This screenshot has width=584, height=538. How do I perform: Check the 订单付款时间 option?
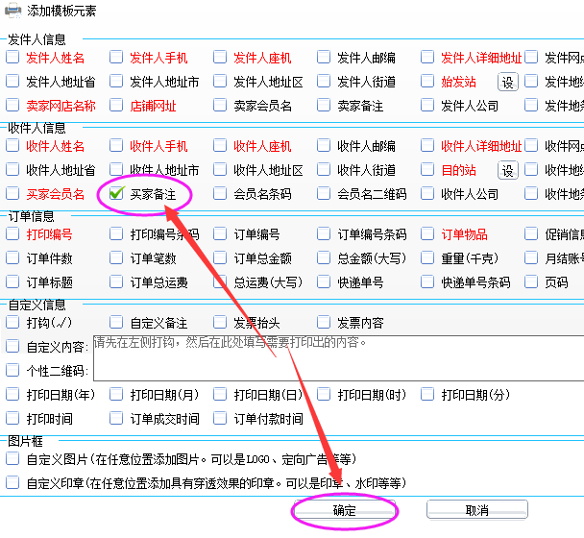[220, 419]
